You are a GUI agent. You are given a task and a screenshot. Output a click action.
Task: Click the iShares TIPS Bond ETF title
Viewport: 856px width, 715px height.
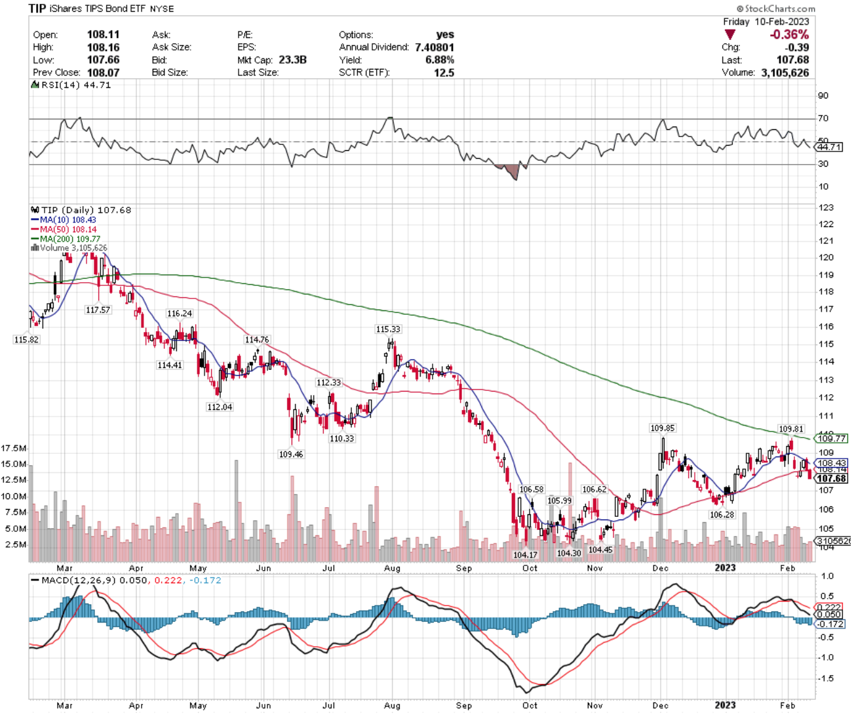coord(97,9)
